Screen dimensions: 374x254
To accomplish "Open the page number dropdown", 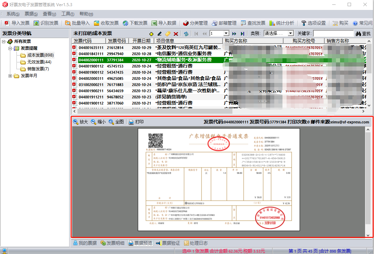I will tap(226, 34).
